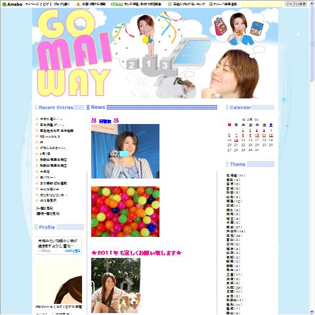315x315 pixels.
Task: Open the ブログを書く link in Ameba bar
Action: click(62, 4)
